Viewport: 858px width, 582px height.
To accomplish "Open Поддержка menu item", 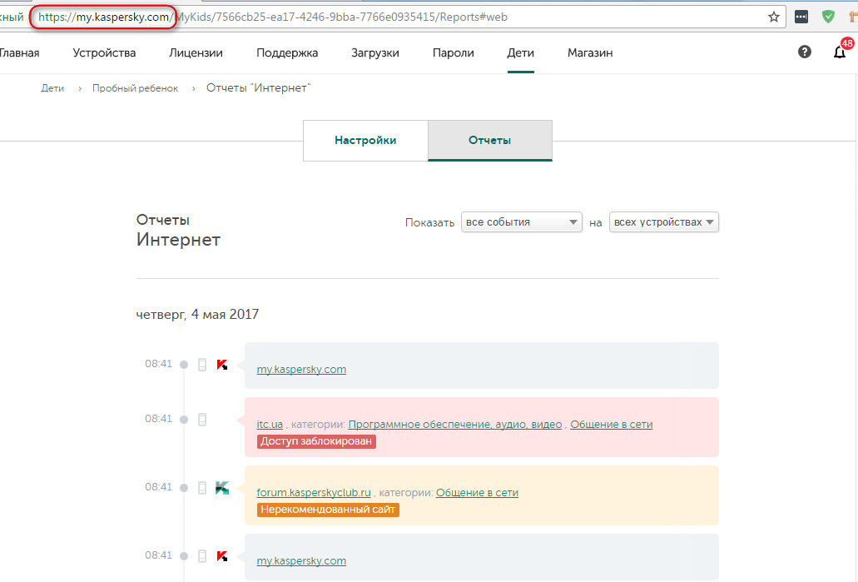I will (x=287, y=53).
